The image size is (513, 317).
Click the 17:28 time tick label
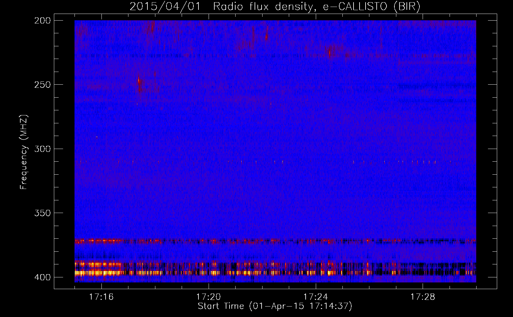[423, 297]
